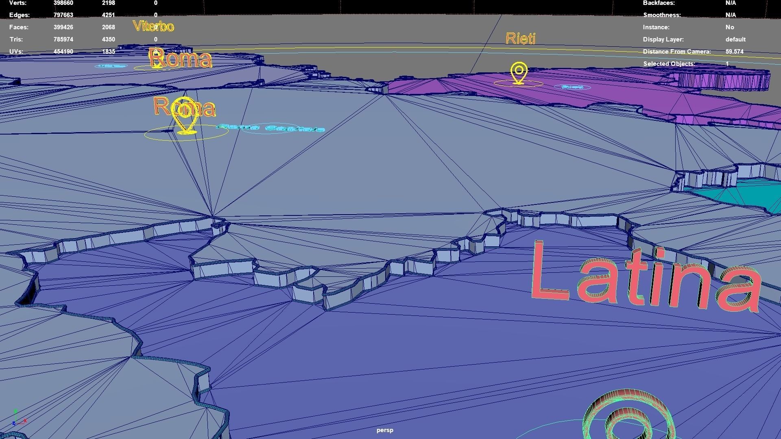Viewport: 781px width, 439px height.
Task: Select the Viterbo 3D text label
Action: [153, 27]
